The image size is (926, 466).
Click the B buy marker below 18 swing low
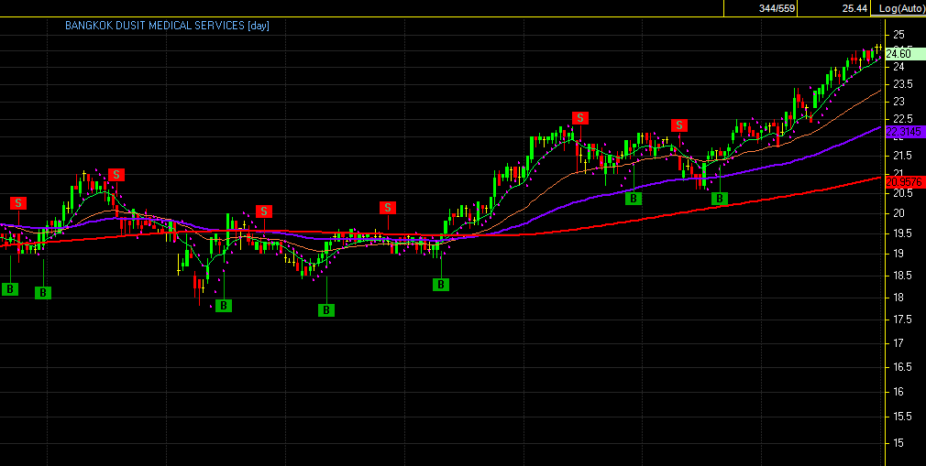[223, 306]
